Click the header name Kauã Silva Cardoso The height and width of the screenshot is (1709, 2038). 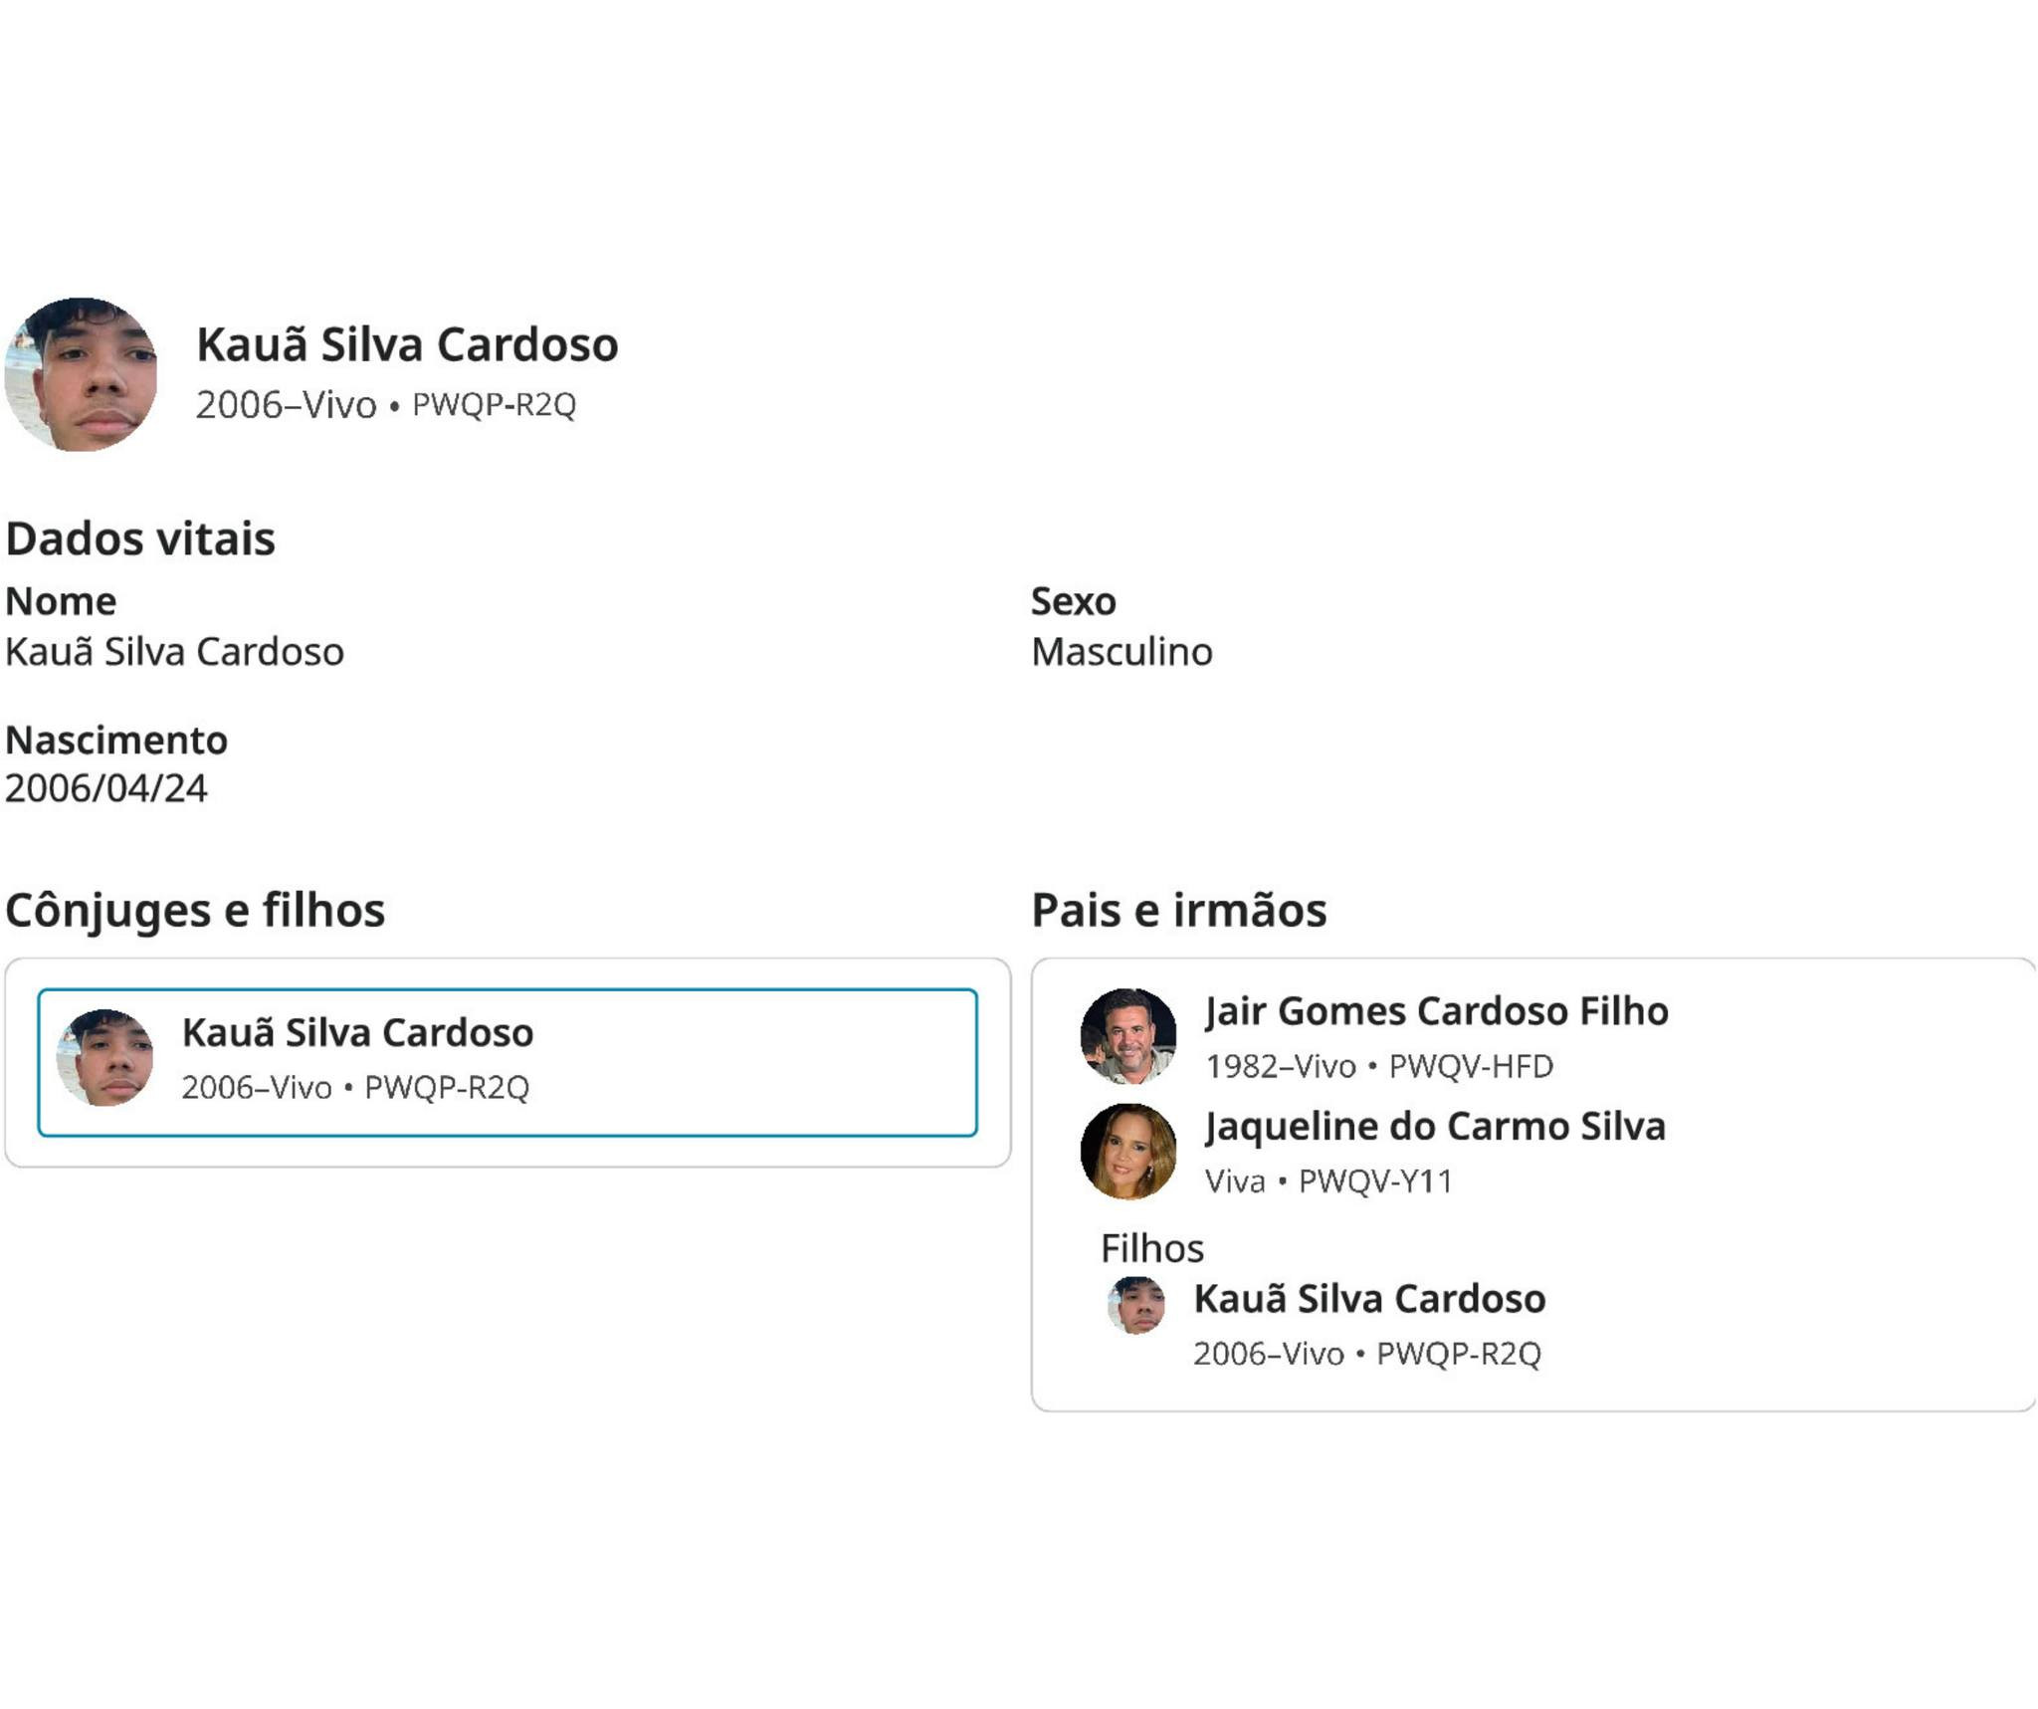(x=407, y=344)
